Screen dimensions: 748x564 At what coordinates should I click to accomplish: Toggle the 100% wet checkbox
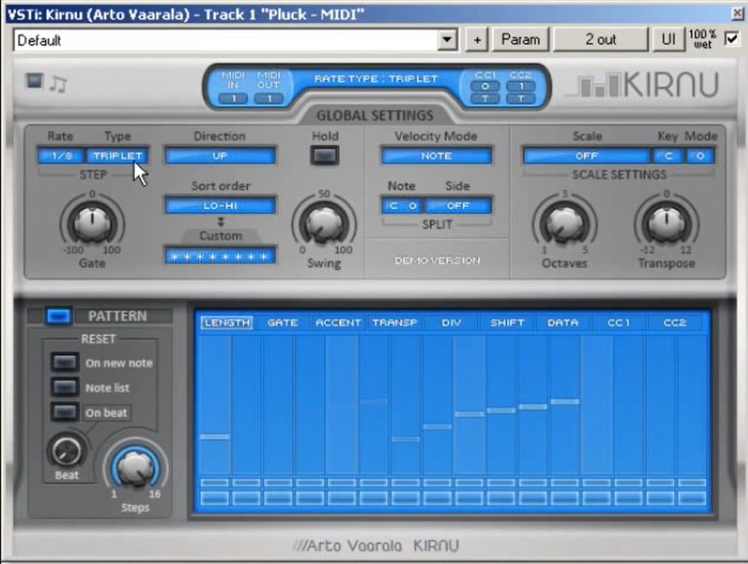coord(731,40)
